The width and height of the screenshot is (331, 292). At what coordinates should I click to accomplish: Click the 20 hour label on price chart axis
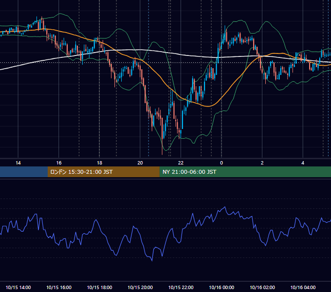point(140,163)
